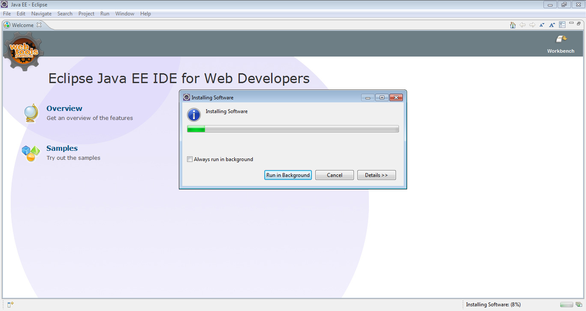Click the Samples cubes icon

pyautogui.click(x=30, y=153)
